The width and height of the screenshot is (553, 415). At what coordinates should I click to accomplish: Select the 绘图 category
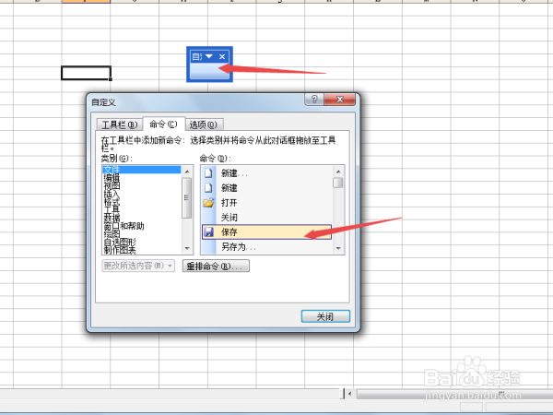pos(141,234)
